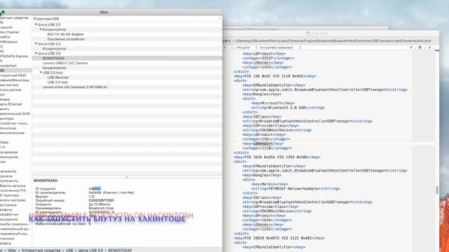This screenshot has width=449, height=252.
Task: Click the <key>Belkin</key> line in editor
Action: 269,184
